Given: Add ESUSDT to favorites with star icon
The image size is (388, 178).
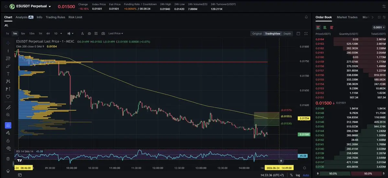Looking at the screenshot, I should tap(6, 6).
